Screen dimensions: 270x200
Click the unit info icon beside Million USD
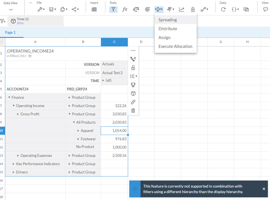coord(30,56)
